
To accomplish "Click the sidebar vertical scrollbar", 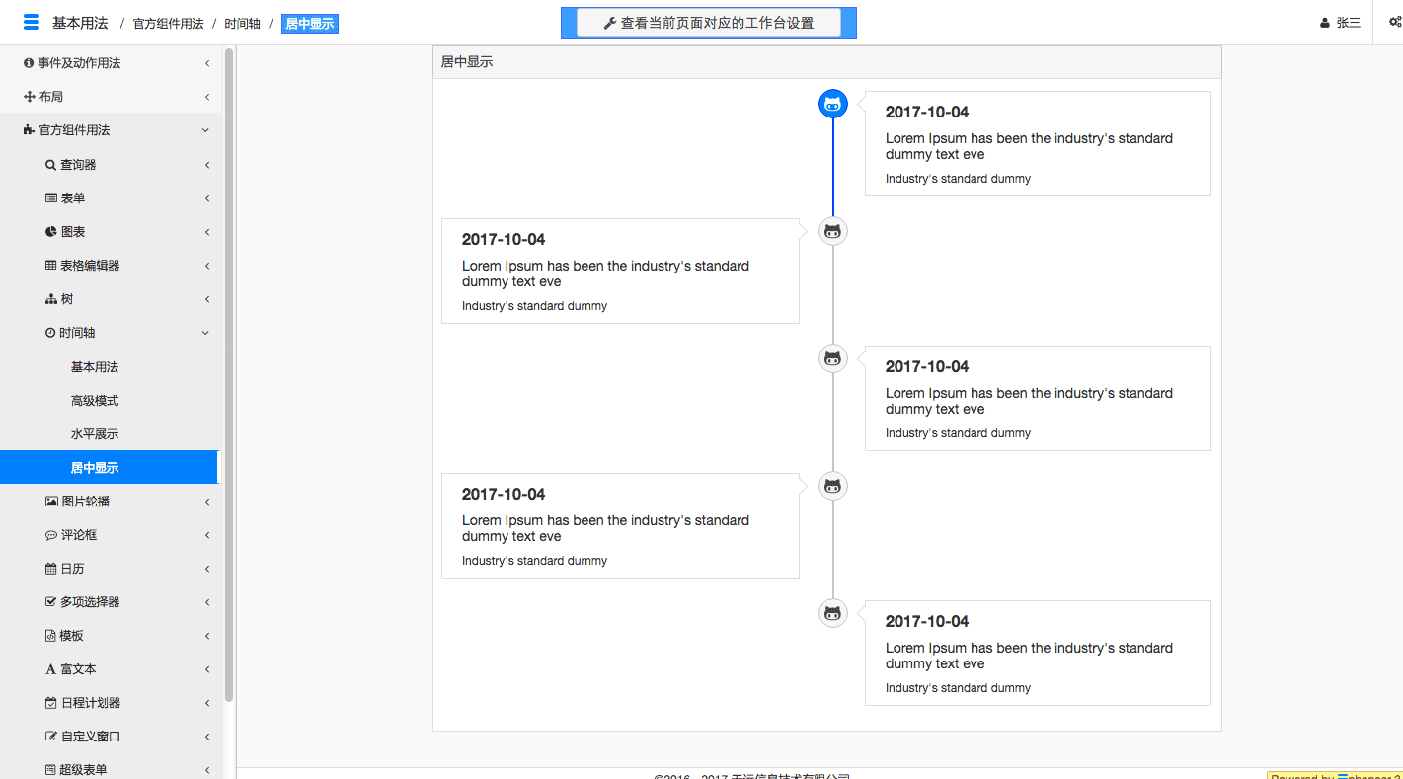I will coord(229,375).
